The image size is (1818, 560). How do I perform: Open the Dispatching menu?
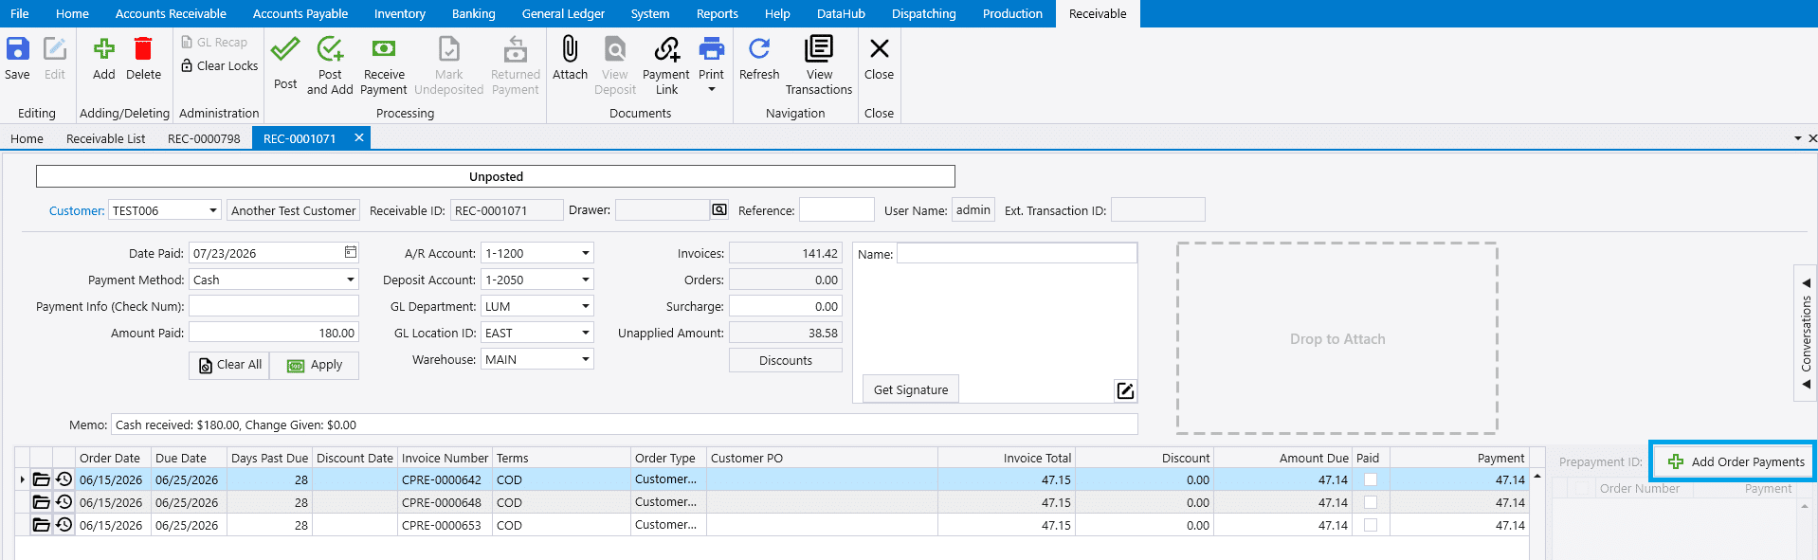(923, 13)
